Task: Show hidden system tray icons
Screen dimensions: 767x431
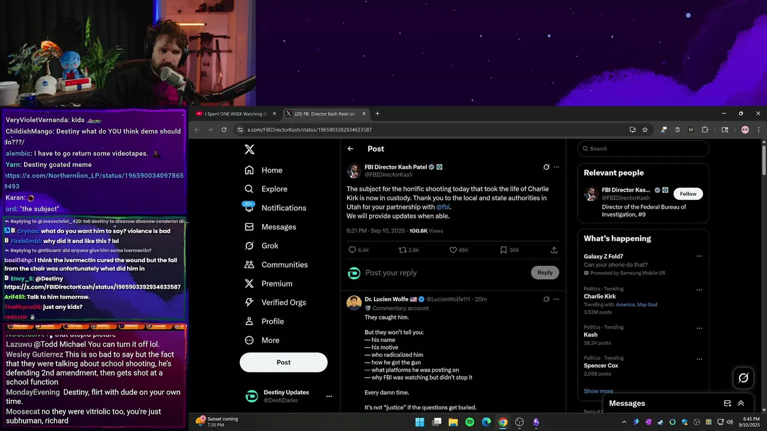Action: click(x=624, y=422)
